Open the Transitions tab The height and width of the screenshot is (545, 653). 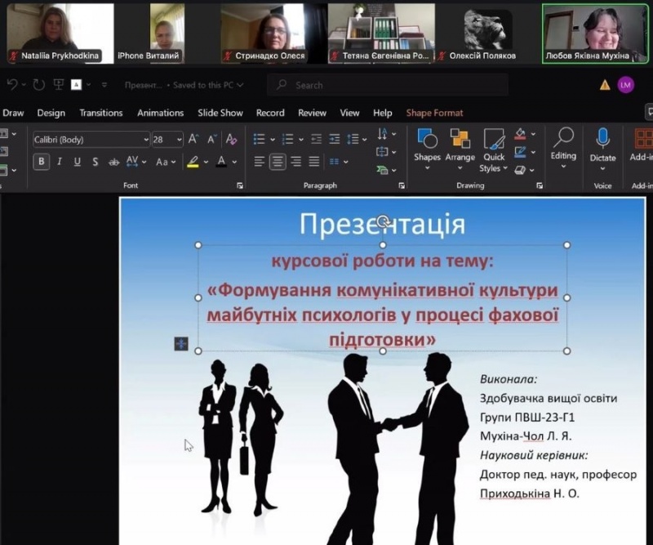(x=101, y=113)
